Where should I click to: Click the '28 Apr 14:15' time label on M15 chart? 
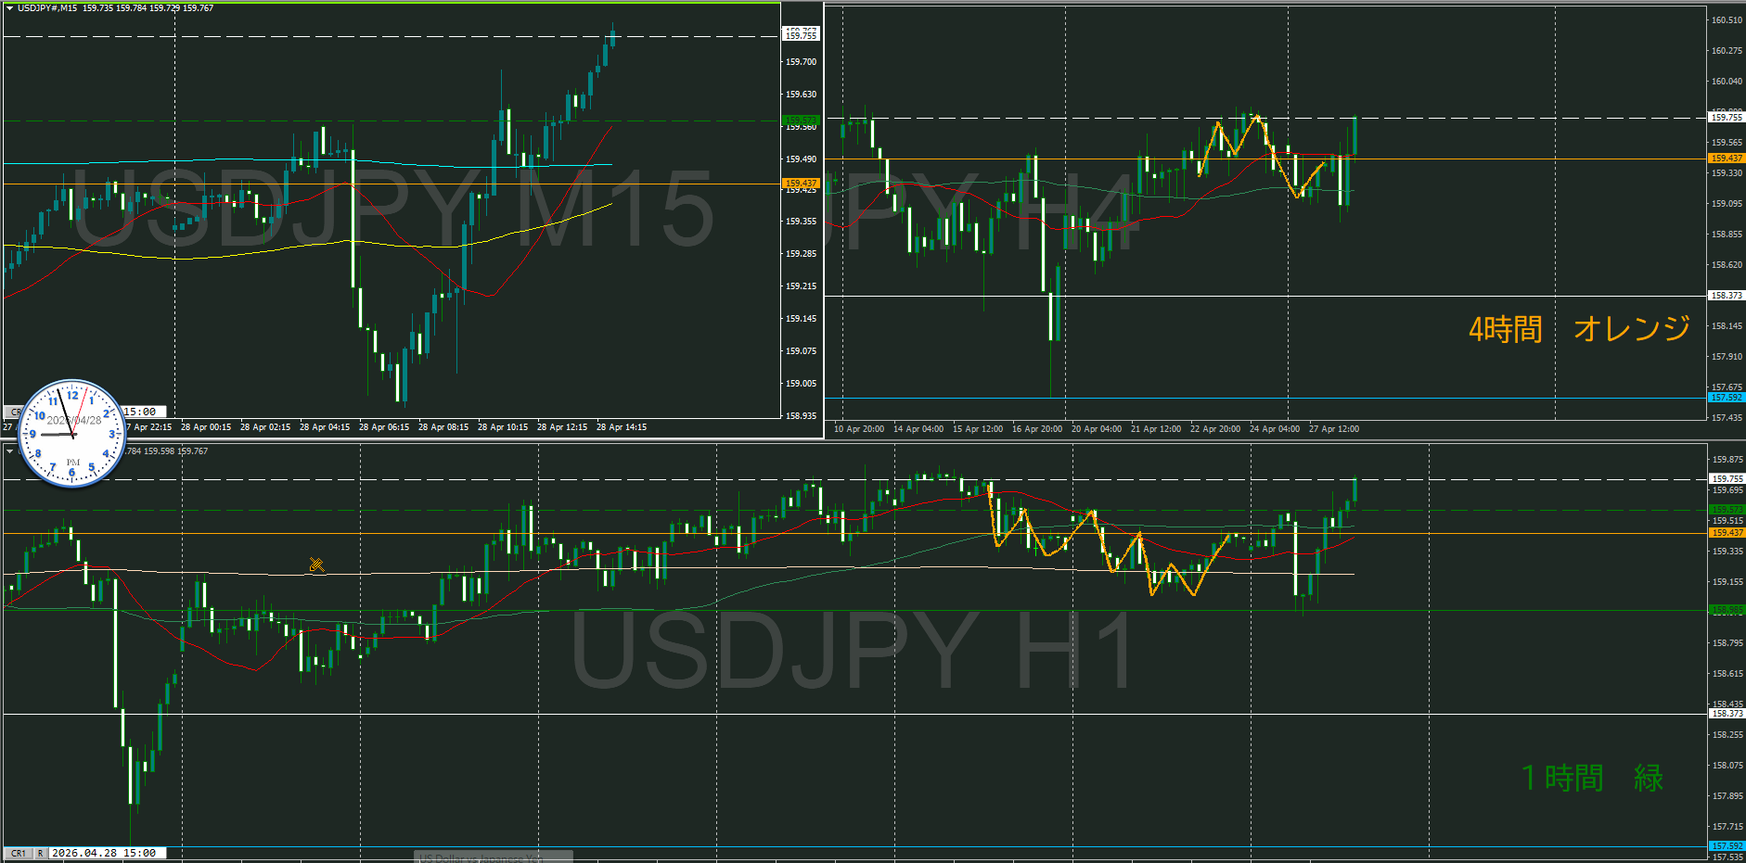[621, 427]
